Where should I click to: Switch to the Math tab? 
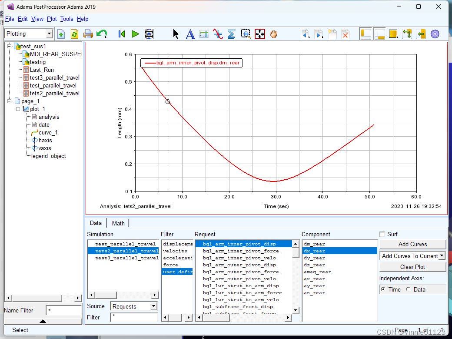118,223
